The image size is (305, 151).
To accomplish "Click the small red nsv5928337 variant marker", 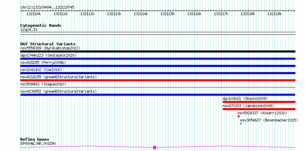I will 239,116.
